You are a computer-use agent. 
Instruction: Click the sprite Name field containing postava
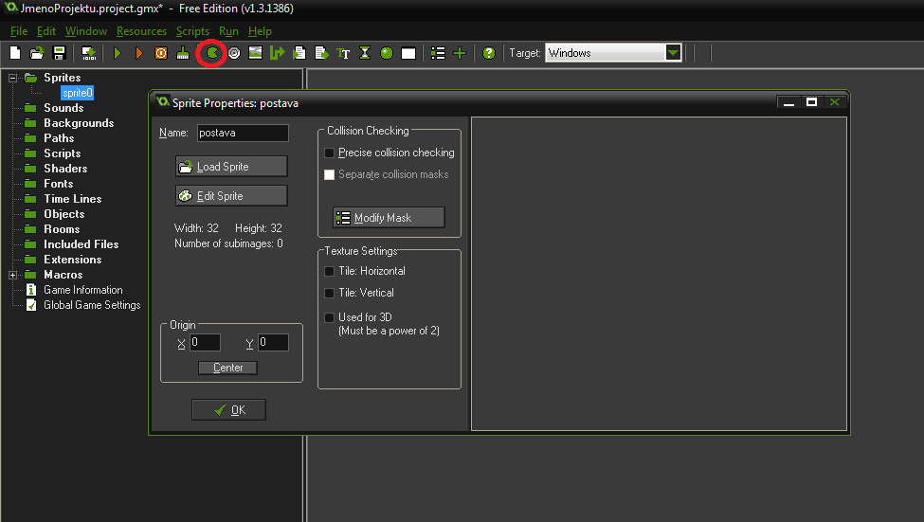tap(243, 133)
